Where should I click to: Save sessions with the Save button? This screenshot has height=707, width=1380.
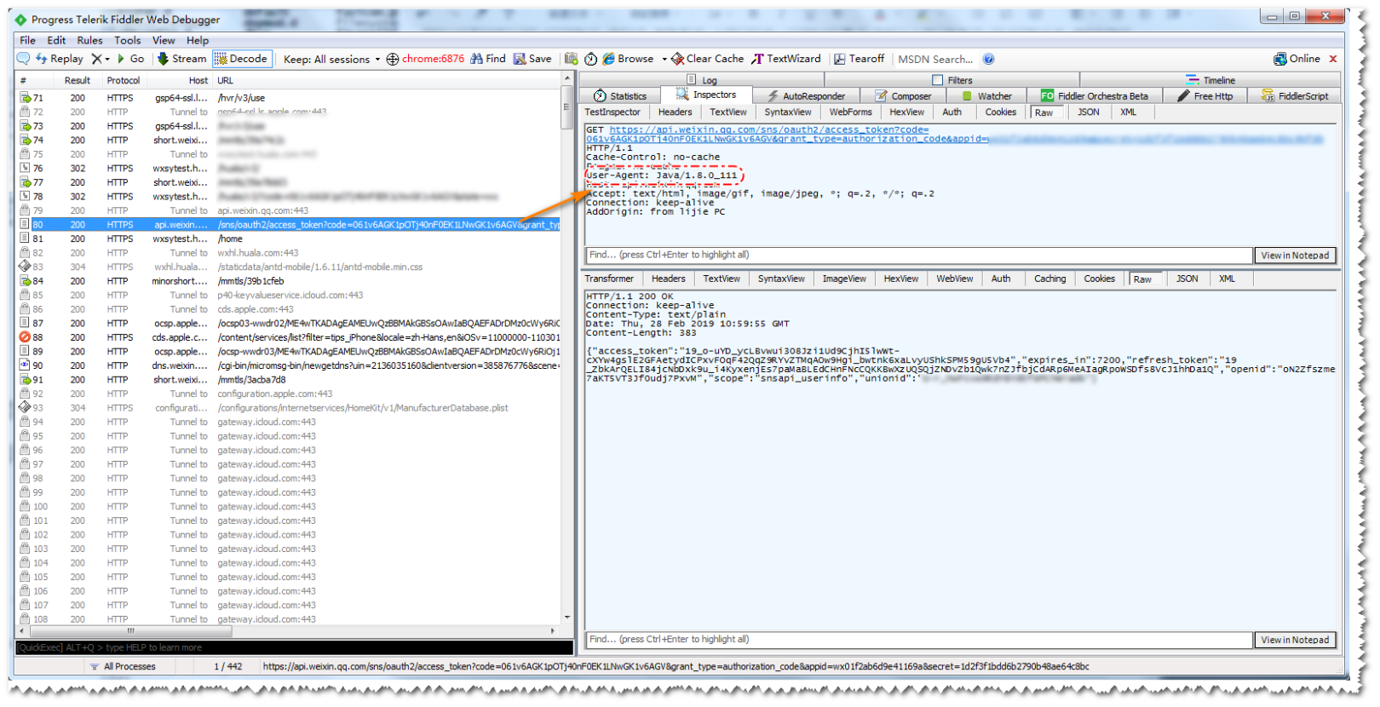pyautogui.click(x=532, y=59)
